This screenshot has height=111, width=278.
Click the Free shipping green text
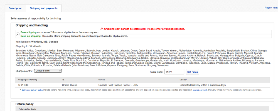click(x=29, y=32)
